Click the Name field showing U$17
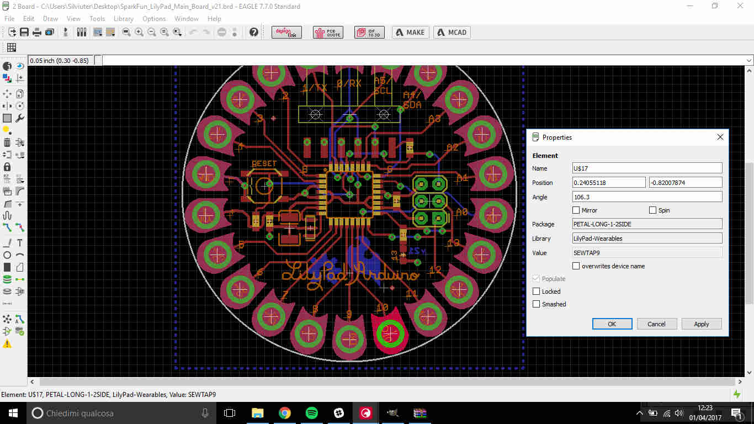This screenshot has width=754, height=424. click(647, 168)
